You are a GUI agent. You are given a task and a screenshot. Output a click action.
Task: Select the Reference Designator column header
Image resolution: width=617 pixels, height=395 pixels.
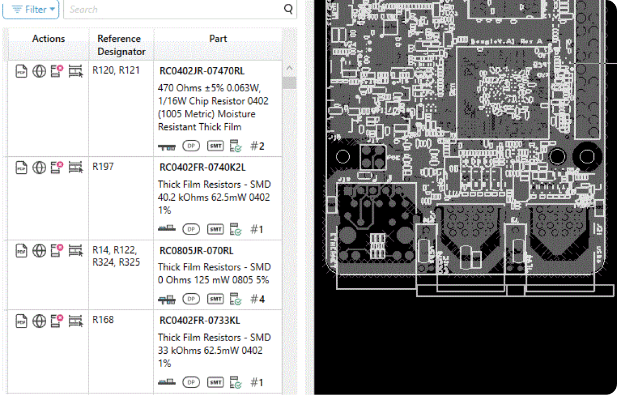(x=120, y=45)
